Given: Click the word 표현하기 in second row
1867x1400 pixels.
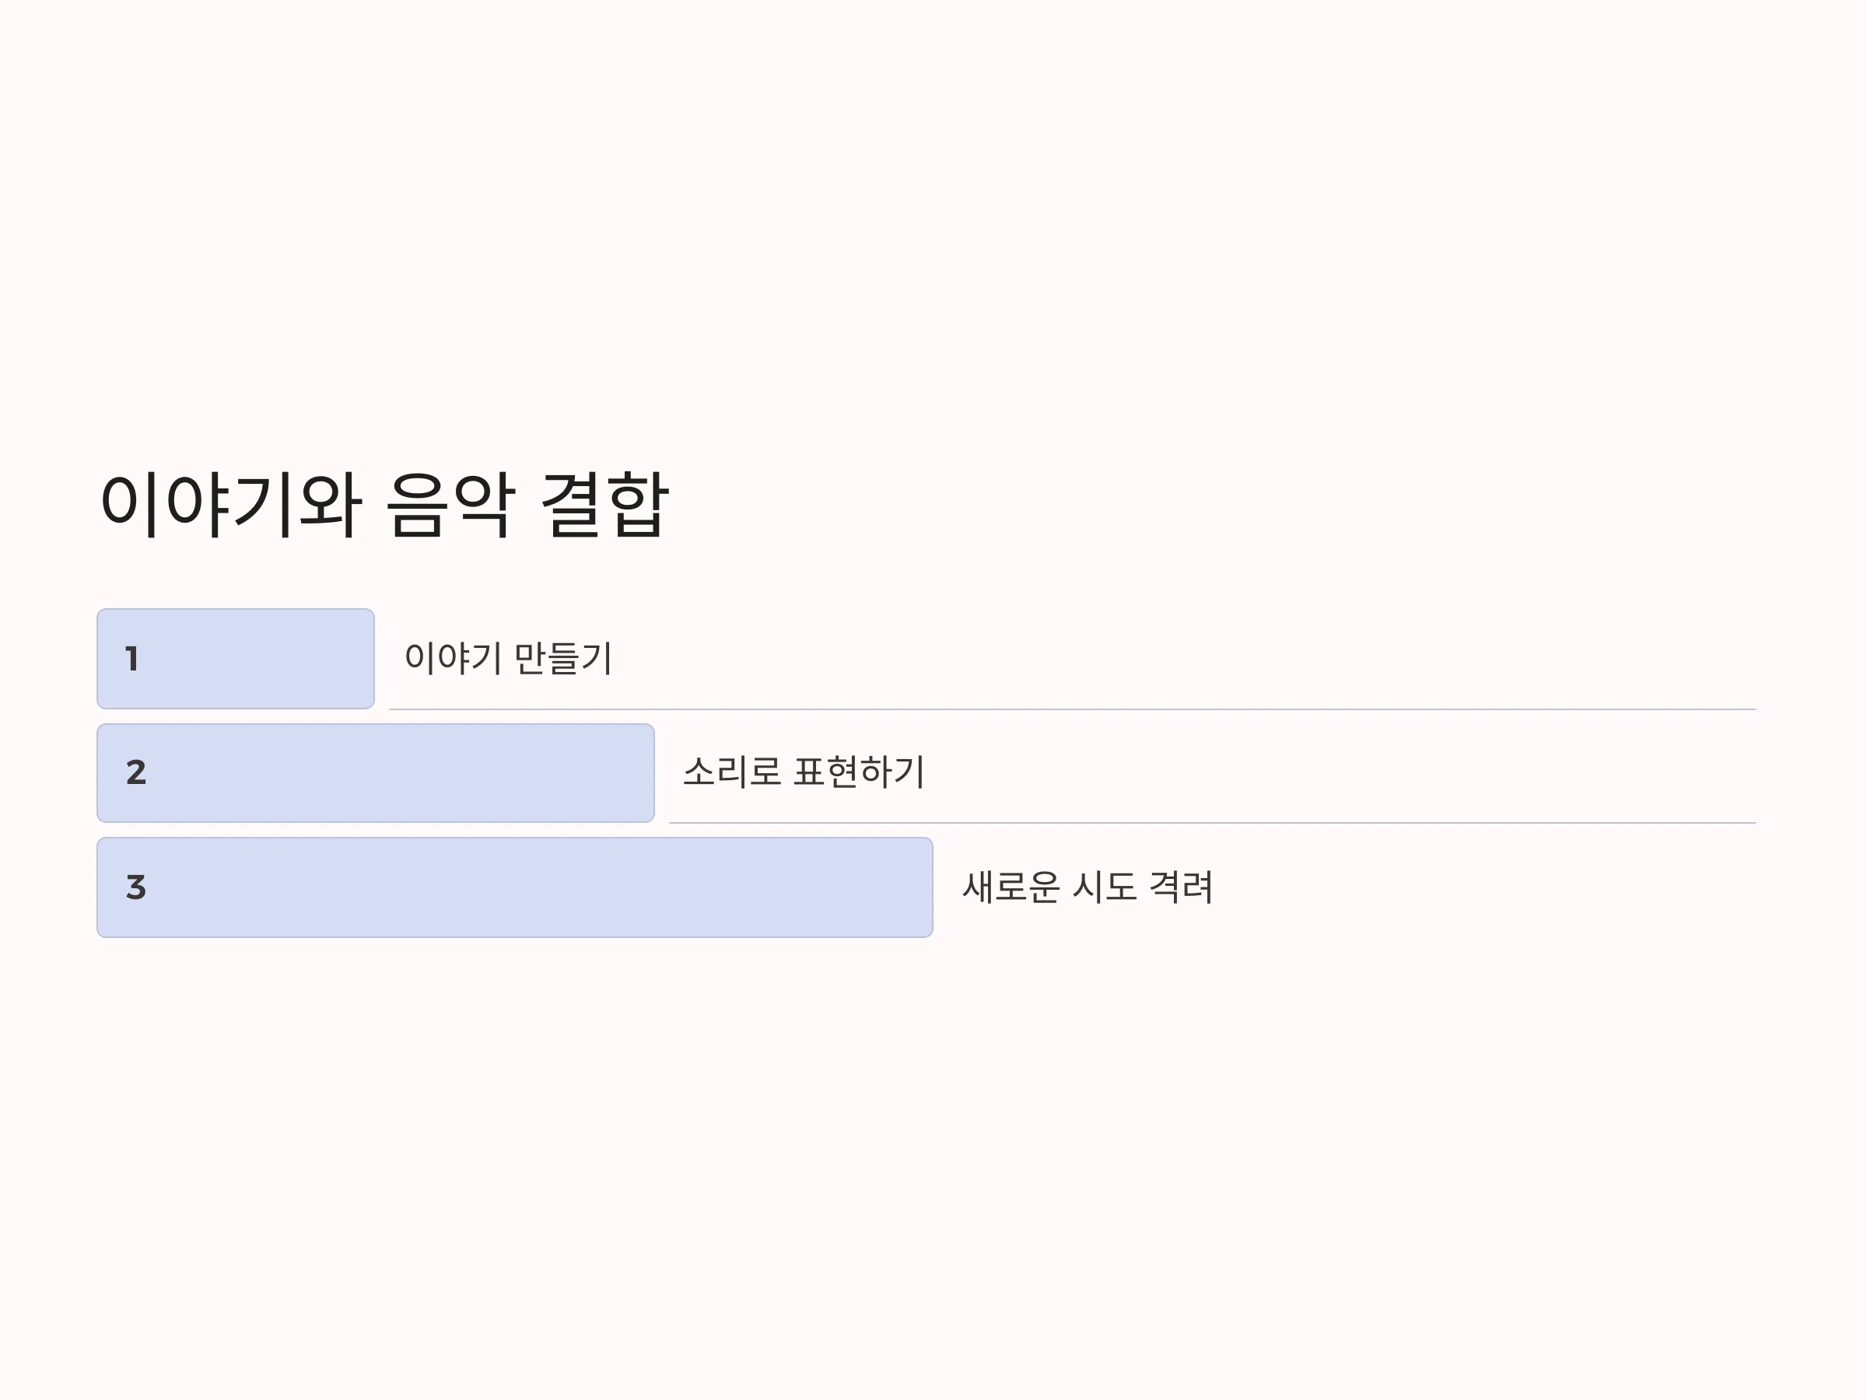Looking at the screenshot, I should tap(860, 772).
